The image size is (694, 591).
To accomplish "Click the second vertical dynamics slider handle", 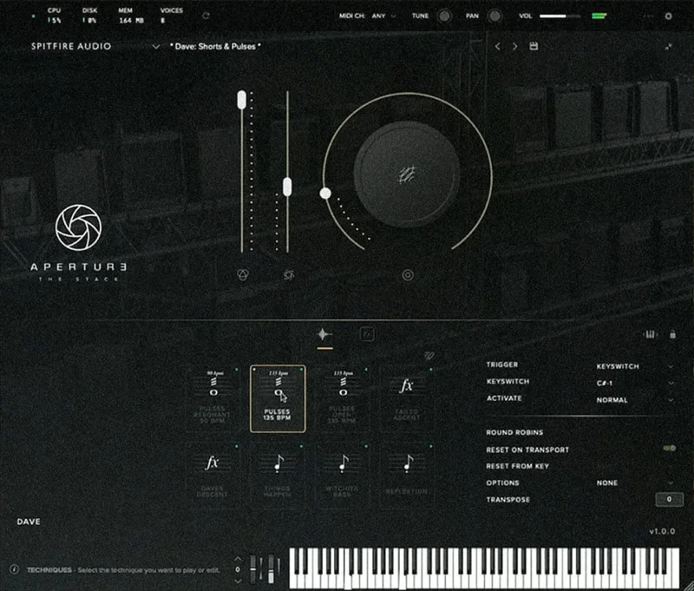I will pyautogui.click(x=287, y=187).
